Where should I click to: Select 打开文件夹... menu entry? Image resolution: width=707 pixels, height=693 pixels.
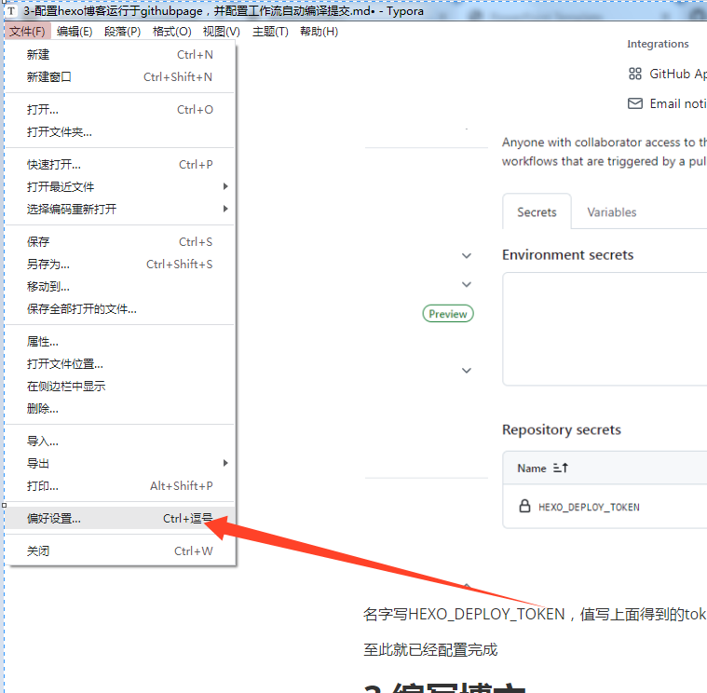pyautogui.click(x=120, y=132)
